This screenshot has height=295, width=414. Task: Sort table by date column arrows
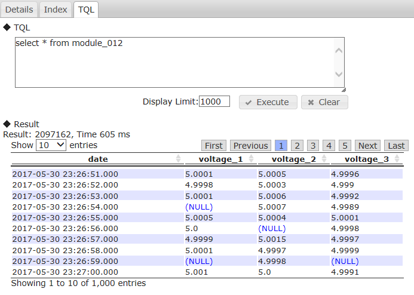[x=178, y=159]
